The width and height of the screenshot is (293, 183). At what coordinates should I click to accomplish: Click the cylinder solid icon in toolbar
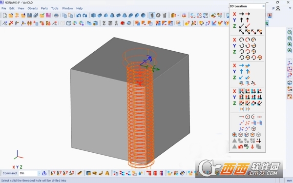click(100, 15)
